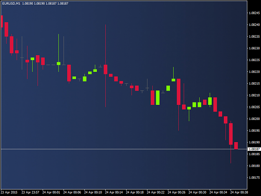The image size is (261, 196).
Task: Select the 1.08230 price axis value
Action: point(254,48)
